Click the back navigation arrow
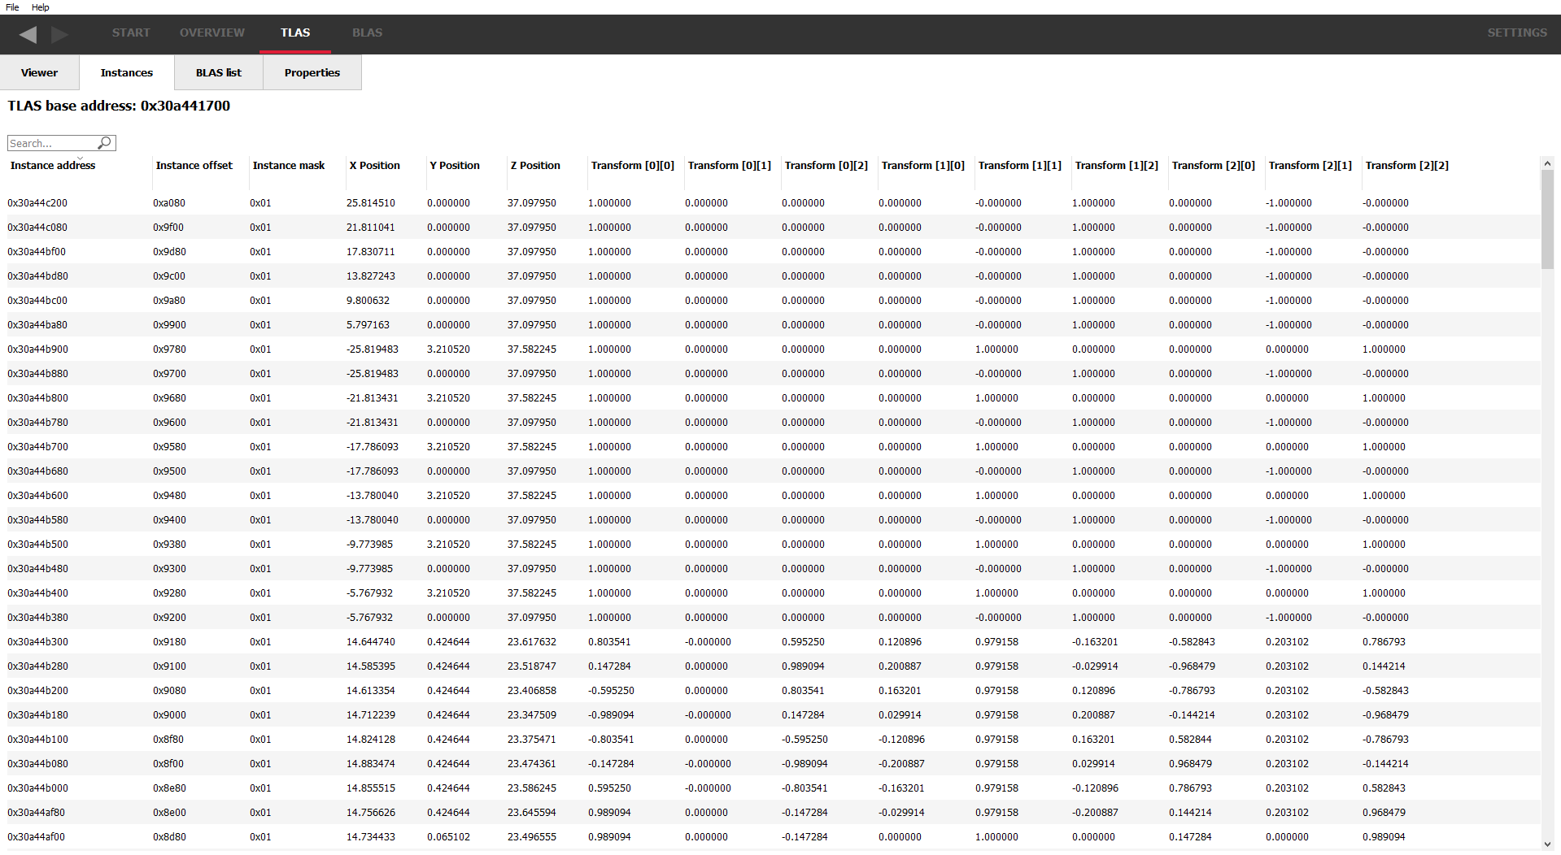This screenshot has width=1561, height=855. pyautogui.click(x=28, y=34)
